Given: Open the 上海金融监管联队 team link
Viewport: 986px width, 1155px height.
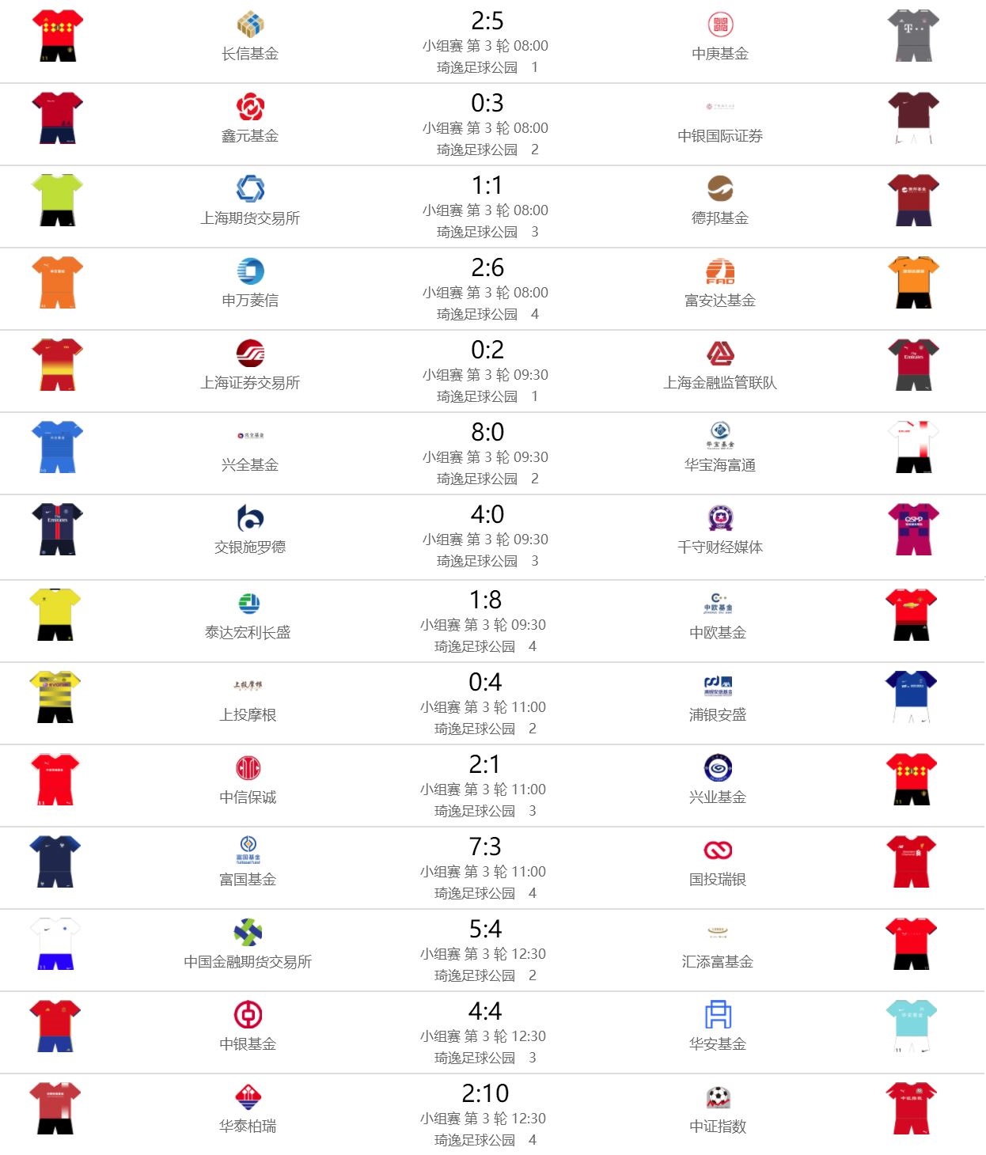Looking at the screenshot, I should click(720, 383).
